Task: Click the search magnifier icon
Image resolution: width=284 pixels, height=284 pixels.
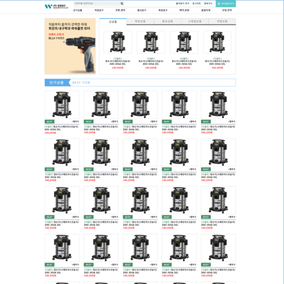Action: (122, 3)
